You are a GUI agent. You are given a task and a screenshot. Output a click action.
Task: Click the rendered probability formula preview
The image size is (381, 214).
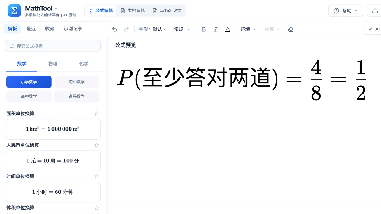(242, 80)
